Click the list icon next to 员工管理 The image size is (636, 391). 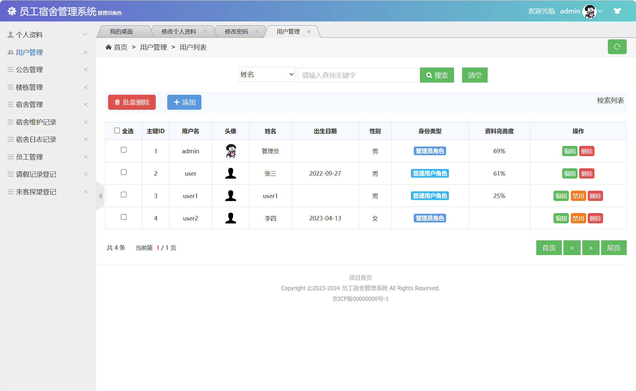(x=10, y=157)
